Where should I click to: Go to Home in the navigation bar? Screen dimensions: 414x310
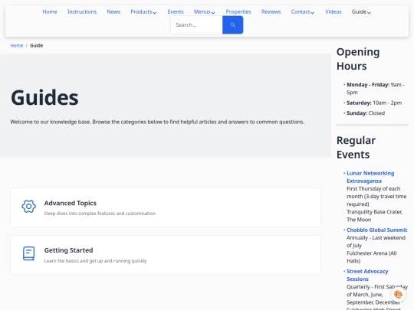50,11
